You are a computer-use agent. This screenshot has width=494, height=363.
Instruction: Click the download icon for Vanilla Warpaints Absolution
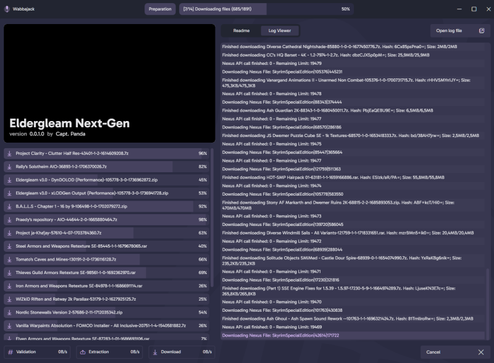9,325
